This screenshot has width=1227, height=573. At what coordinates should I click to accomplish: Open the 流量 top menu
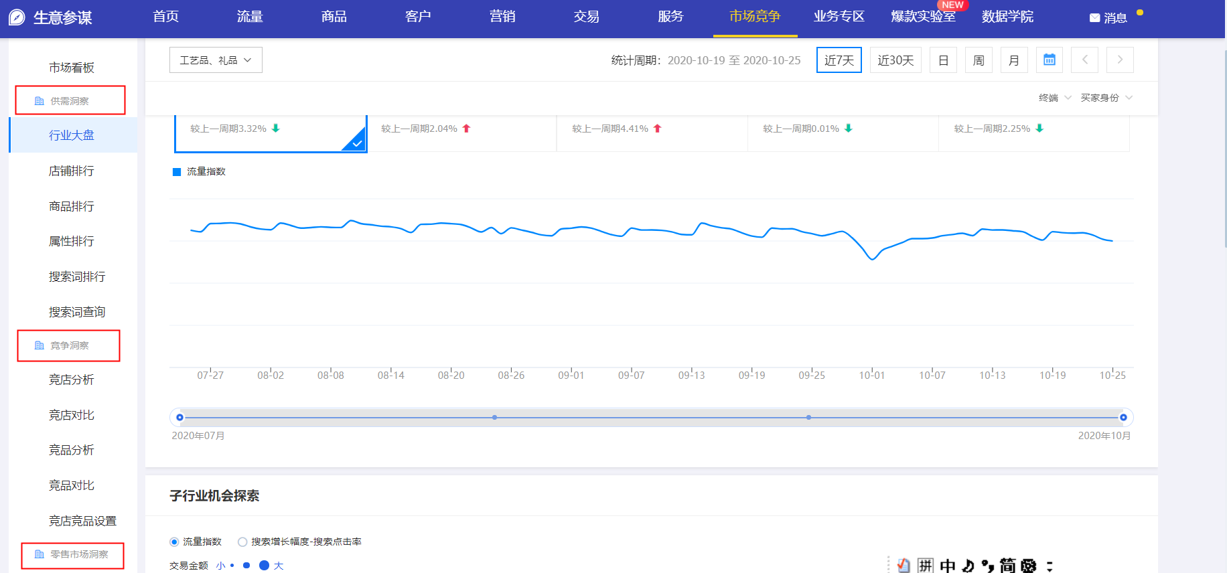(250, 17)
